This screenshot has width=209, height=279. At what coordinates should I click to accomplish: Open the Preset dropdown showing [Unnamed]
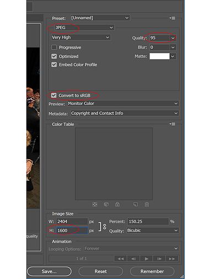pos(100,18)
